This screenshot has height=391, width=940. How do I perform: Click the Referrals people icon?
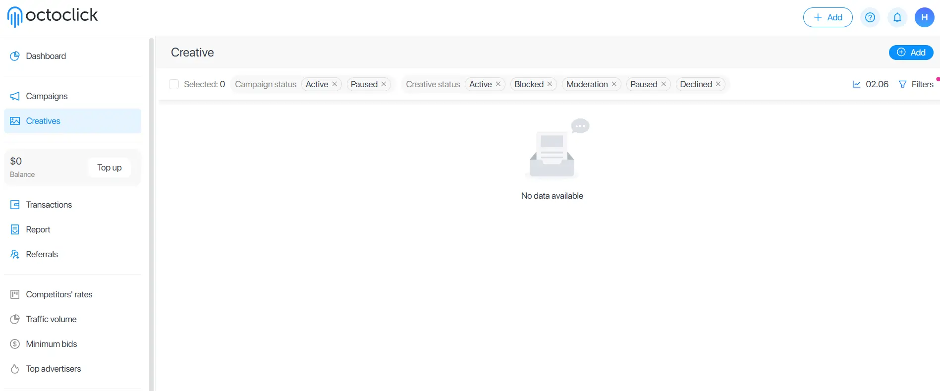(15, 254)
